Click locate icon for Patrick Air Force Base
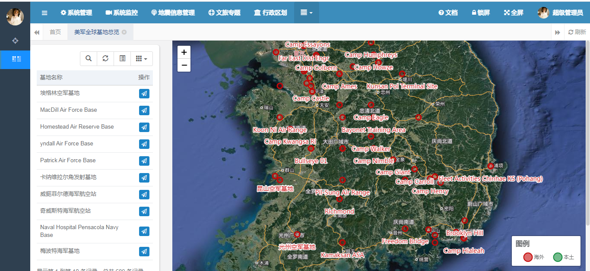 click(x=144, y=161)
